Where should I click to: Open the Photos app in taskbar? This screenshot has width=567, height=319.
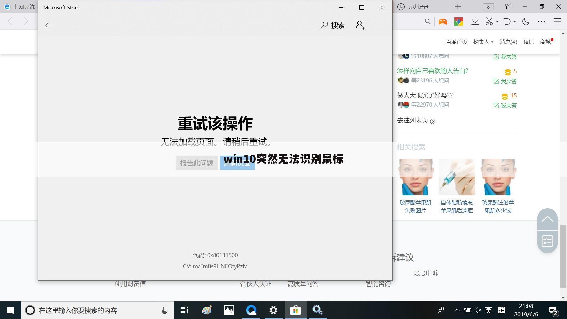pos(229,310)
